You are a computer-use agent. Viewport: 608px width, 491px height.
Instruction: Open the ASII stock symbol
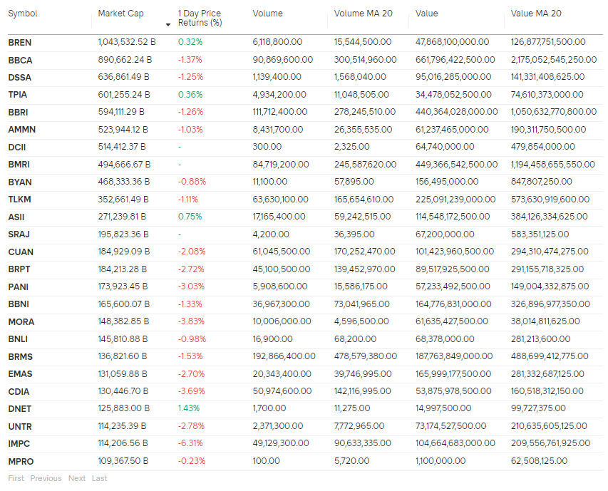pos(16,217)
